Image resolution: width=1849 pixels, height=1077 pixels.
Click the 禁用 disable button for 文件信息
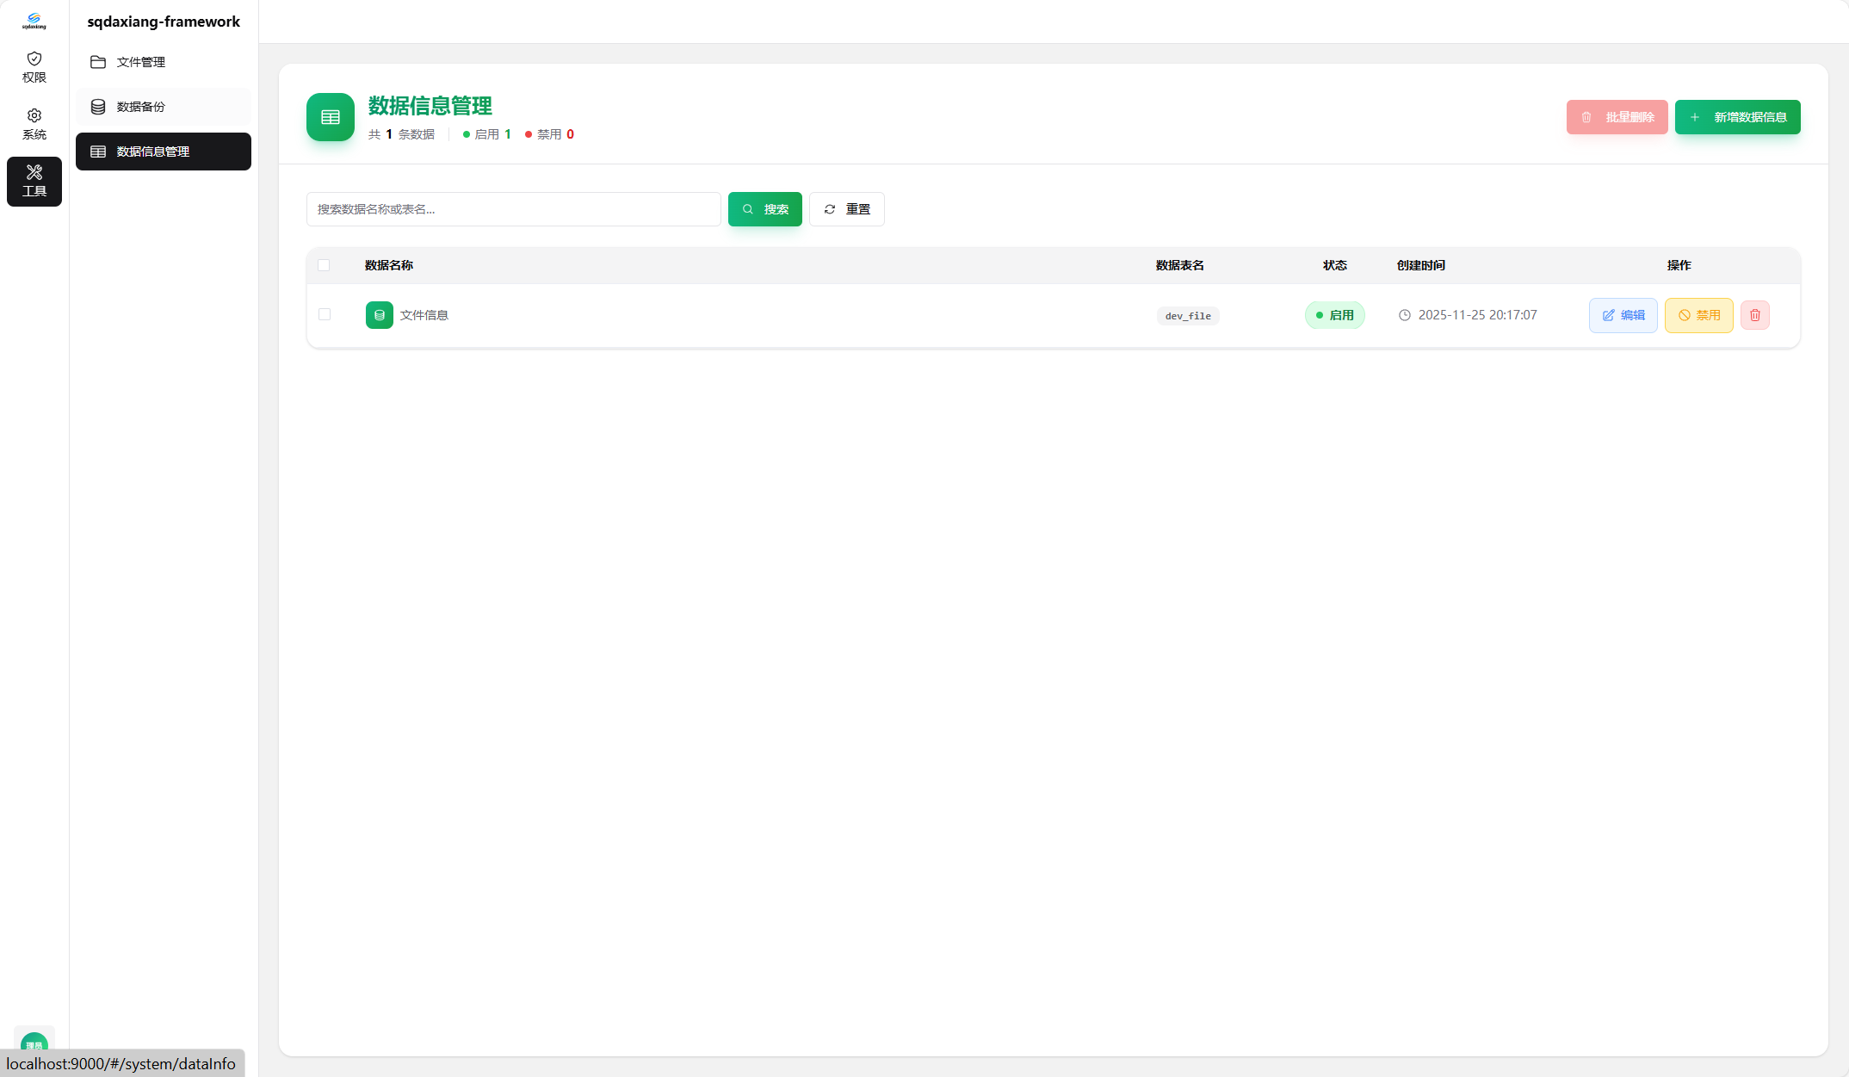tap(1698, 315)
